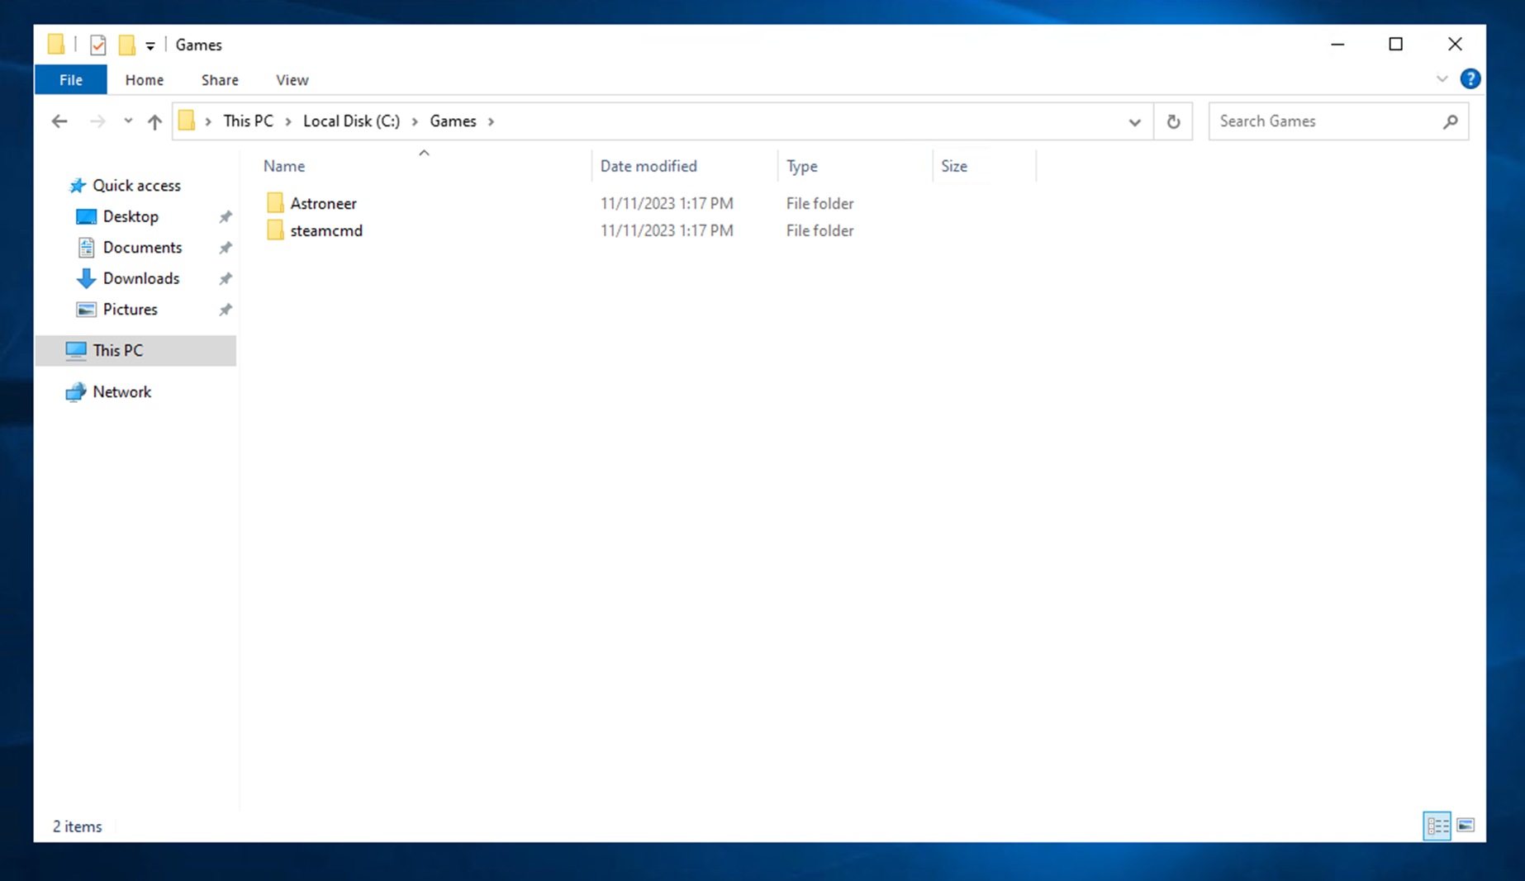The image size is (1525, 881).
Task: Click the pin icon beside Downloads
Action: pyautogui.click(x=225, y=279)
